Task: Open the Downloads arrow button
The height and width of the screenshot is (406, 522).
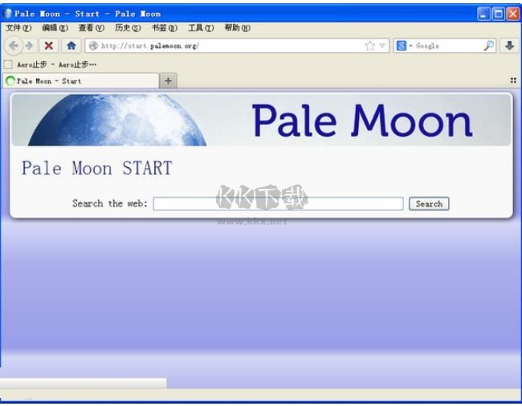Action: point(510,46)
